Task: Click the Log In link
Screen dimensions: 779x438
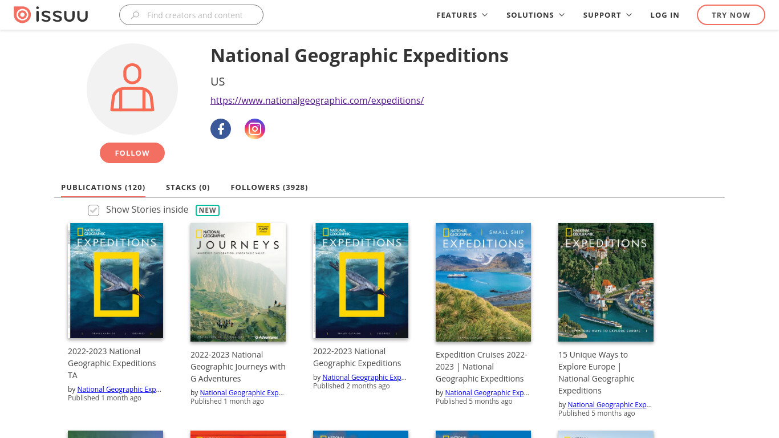Action: [665, 15]
